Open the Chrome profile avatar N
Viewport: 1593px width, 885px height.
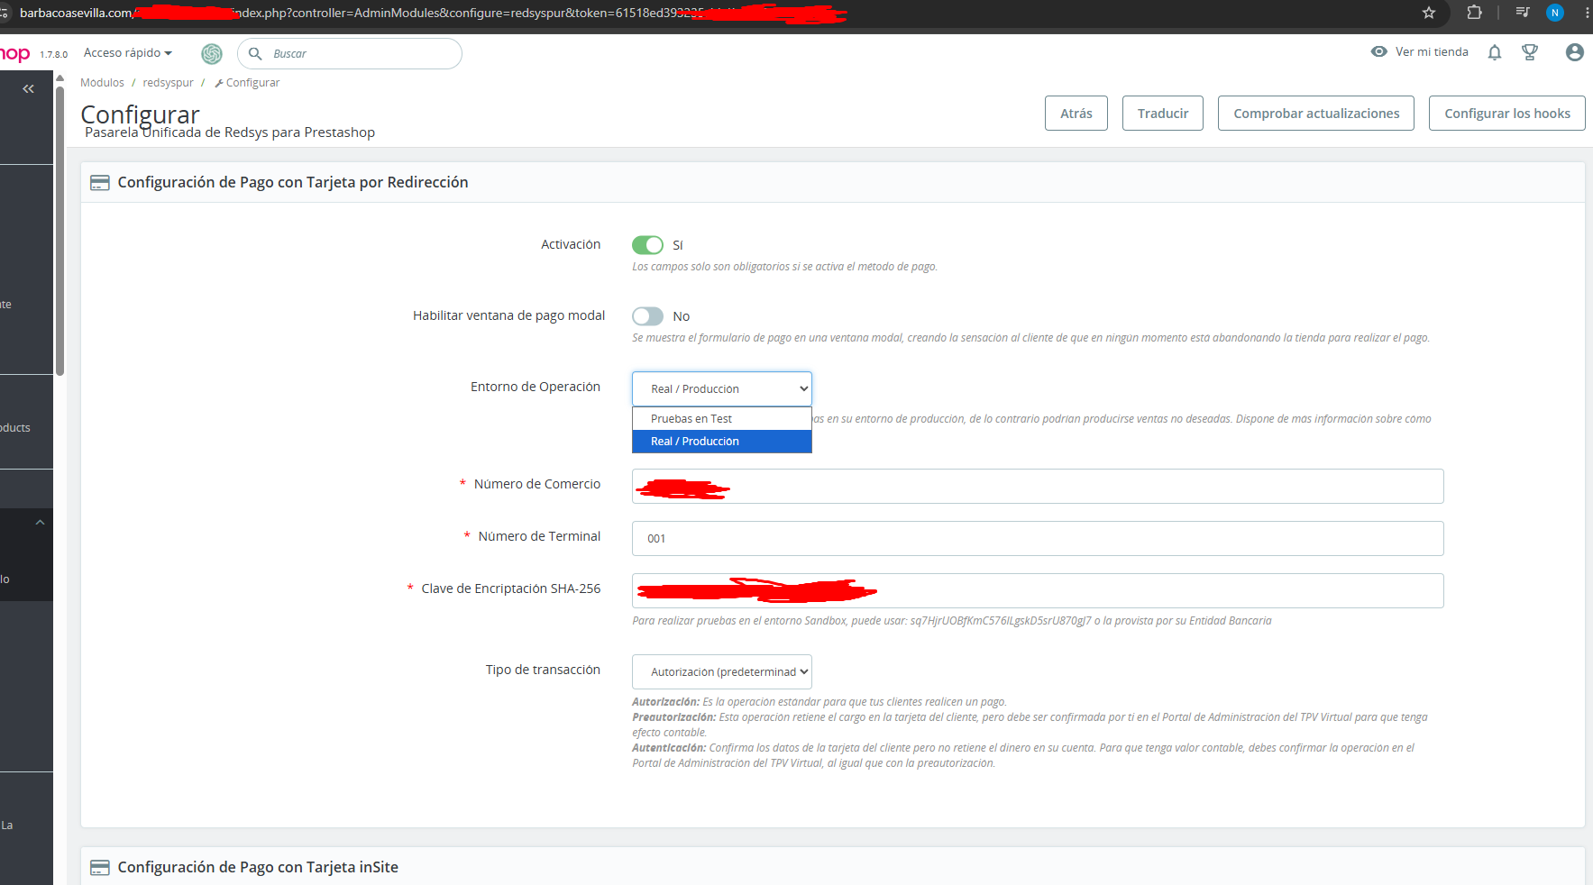pos(1555,13)
